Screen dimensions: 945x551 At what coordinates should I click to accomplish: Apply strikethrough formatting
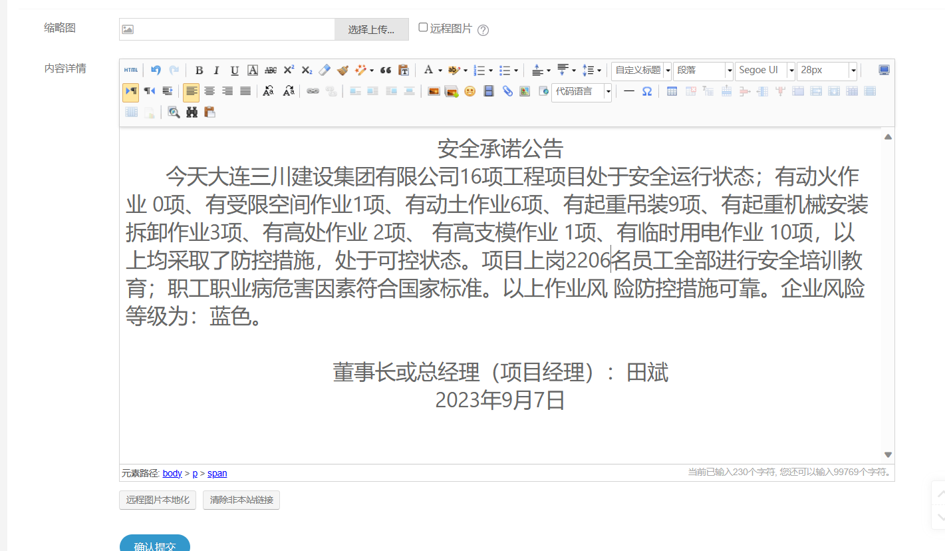coord(271,70)
